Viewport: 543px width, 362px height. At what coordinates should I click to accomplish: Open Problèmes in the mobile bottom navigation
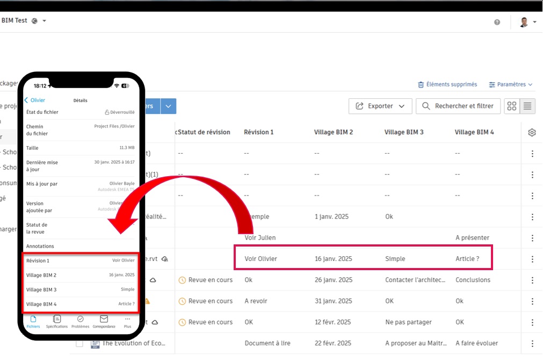(81, 321)
